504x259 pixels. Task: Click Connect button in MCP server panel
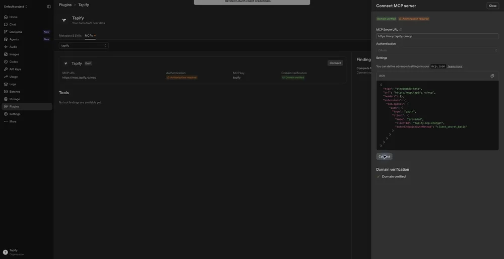coord(384,157)
